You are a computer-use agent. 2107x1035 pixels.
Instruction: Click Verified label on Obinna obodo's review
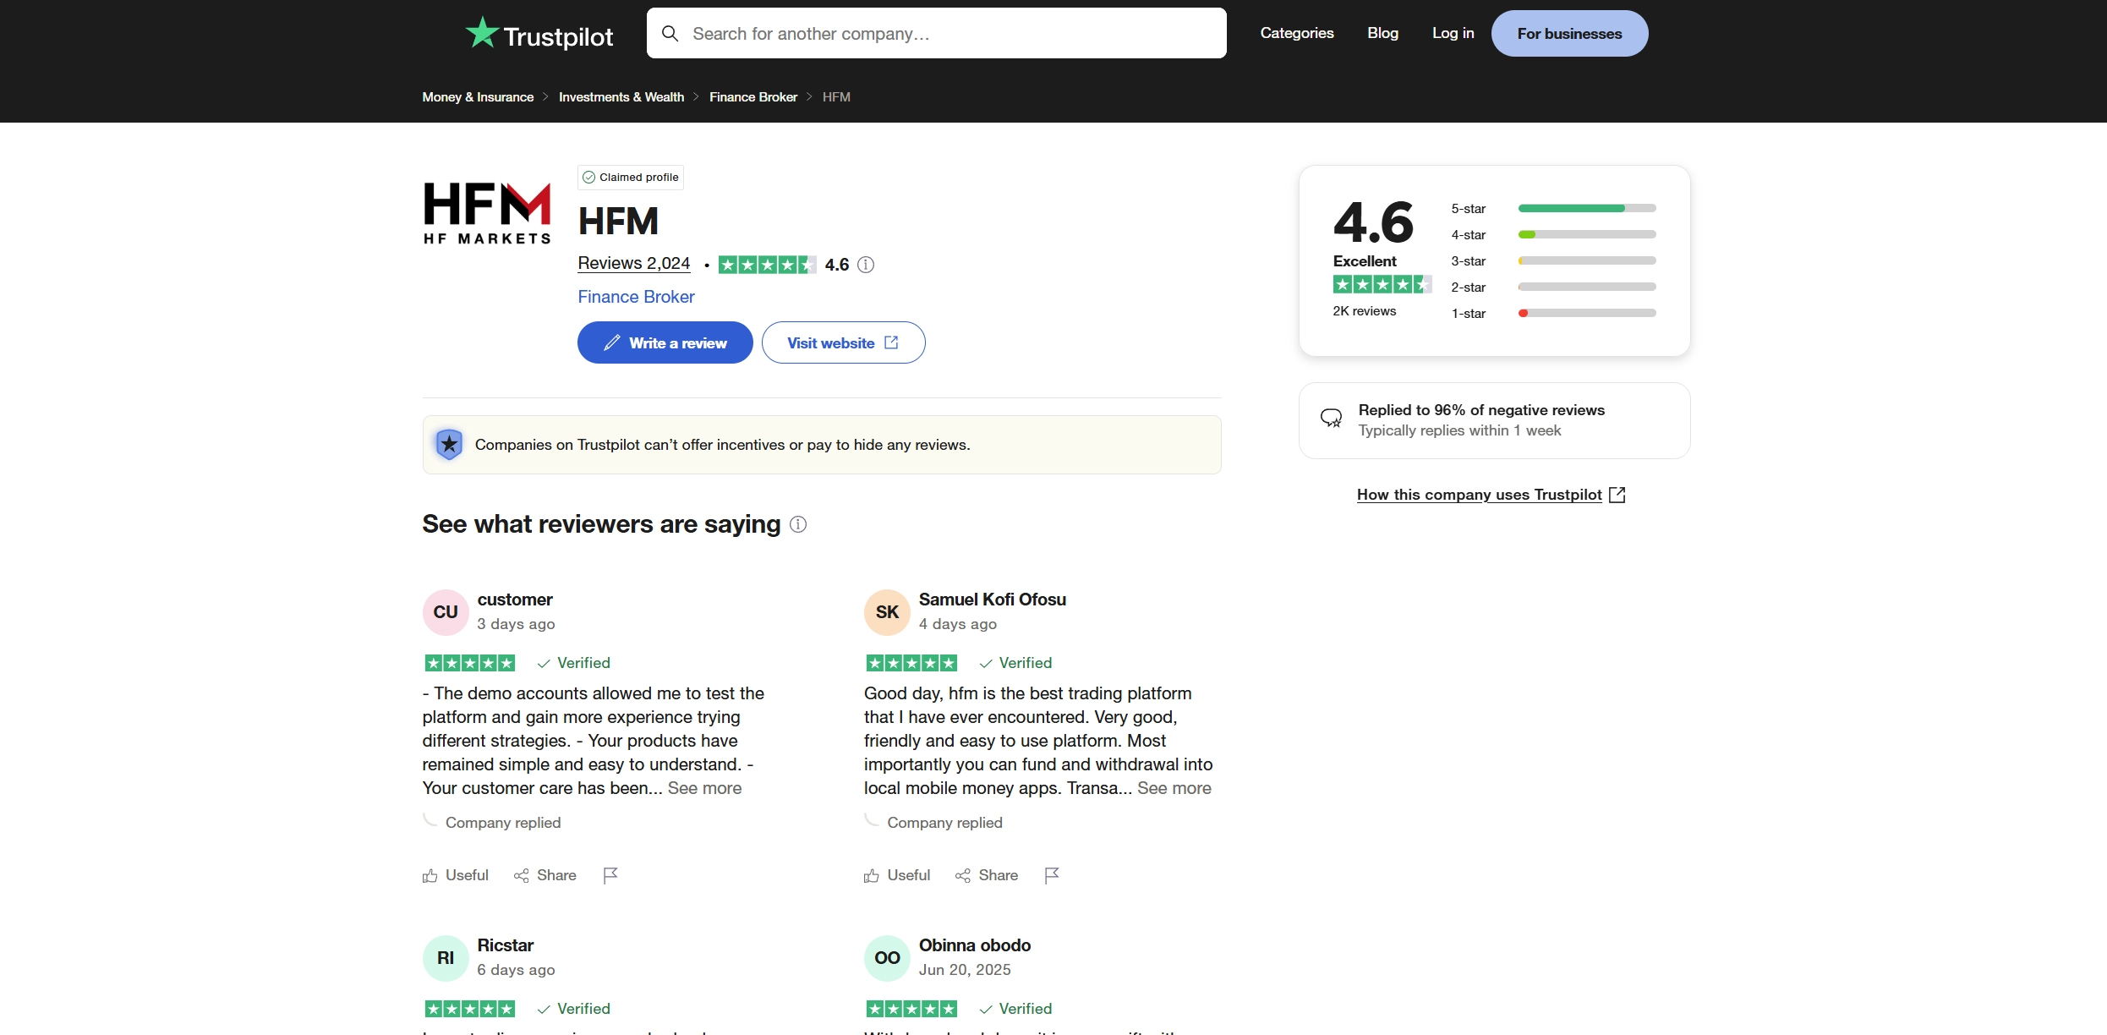point(1015,1009)
